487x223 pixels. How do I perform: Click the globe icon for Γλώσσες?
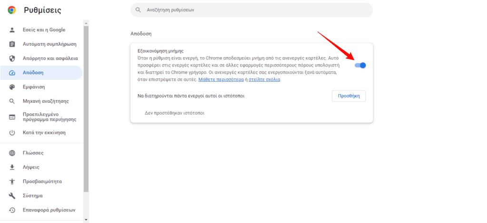pos(12,153)
